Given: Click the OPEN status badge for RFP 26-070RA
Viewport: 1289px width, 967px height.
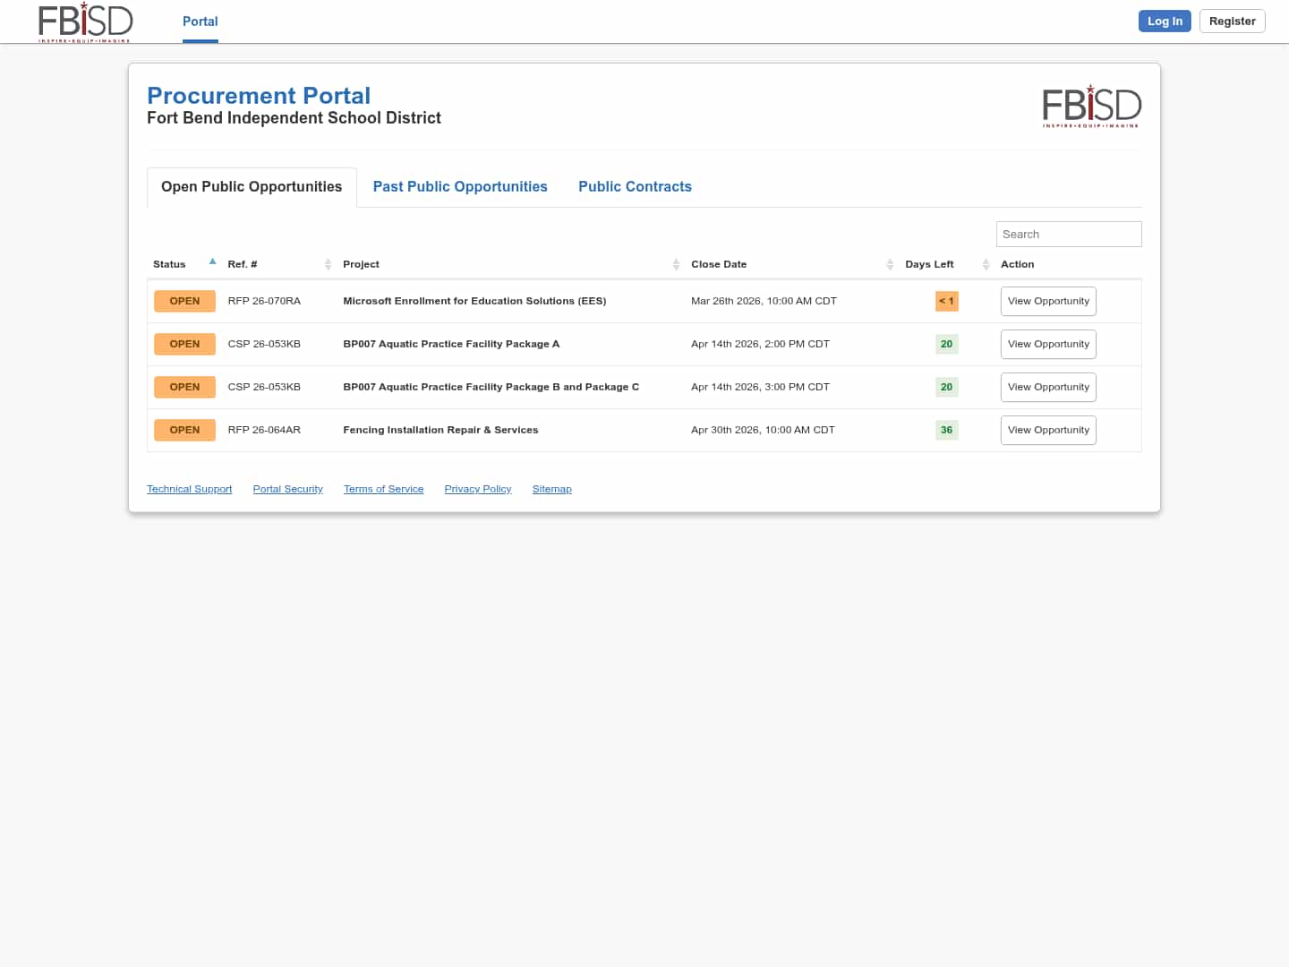Looking at the screenshot, I should [184, 302].
